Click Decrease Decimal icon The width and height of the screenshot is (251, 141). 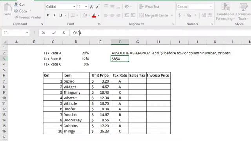[x=210, y=15]
